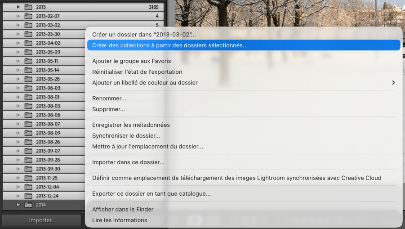Click the 2013-02-07 folder icon
405x229 pixels.
[x=28, y=16]
